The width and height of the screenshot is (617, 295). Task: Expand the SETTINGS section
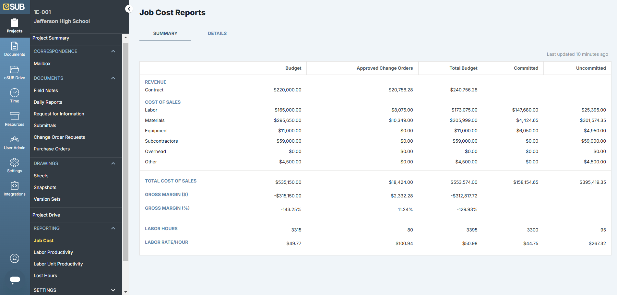coord(113,290)
